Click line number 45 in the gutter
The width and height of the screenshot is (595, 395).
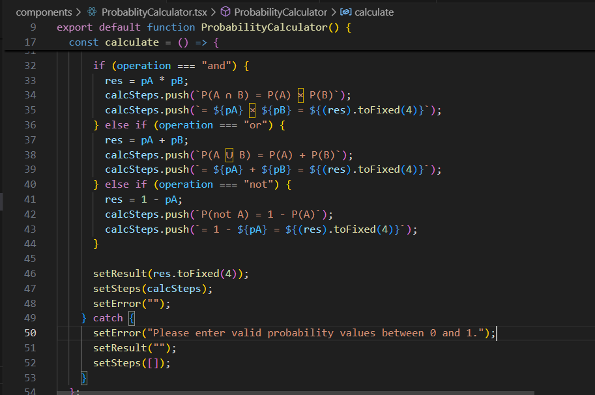tap(31, 258)
